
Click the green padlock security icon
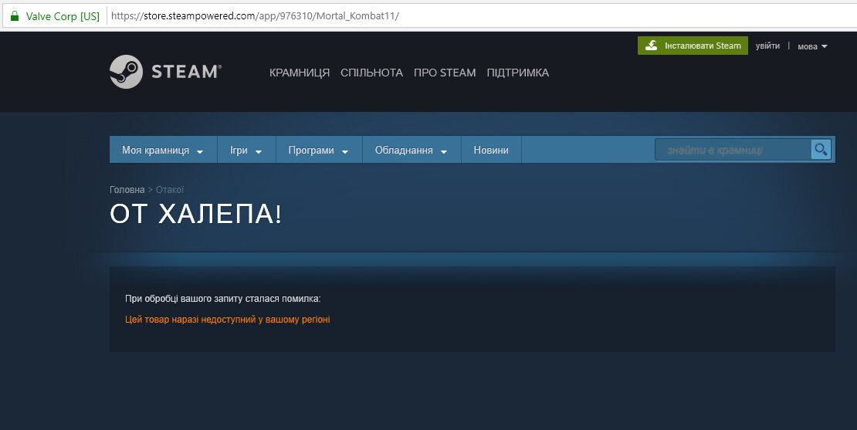pyautogui.click(x=15, y=16)
